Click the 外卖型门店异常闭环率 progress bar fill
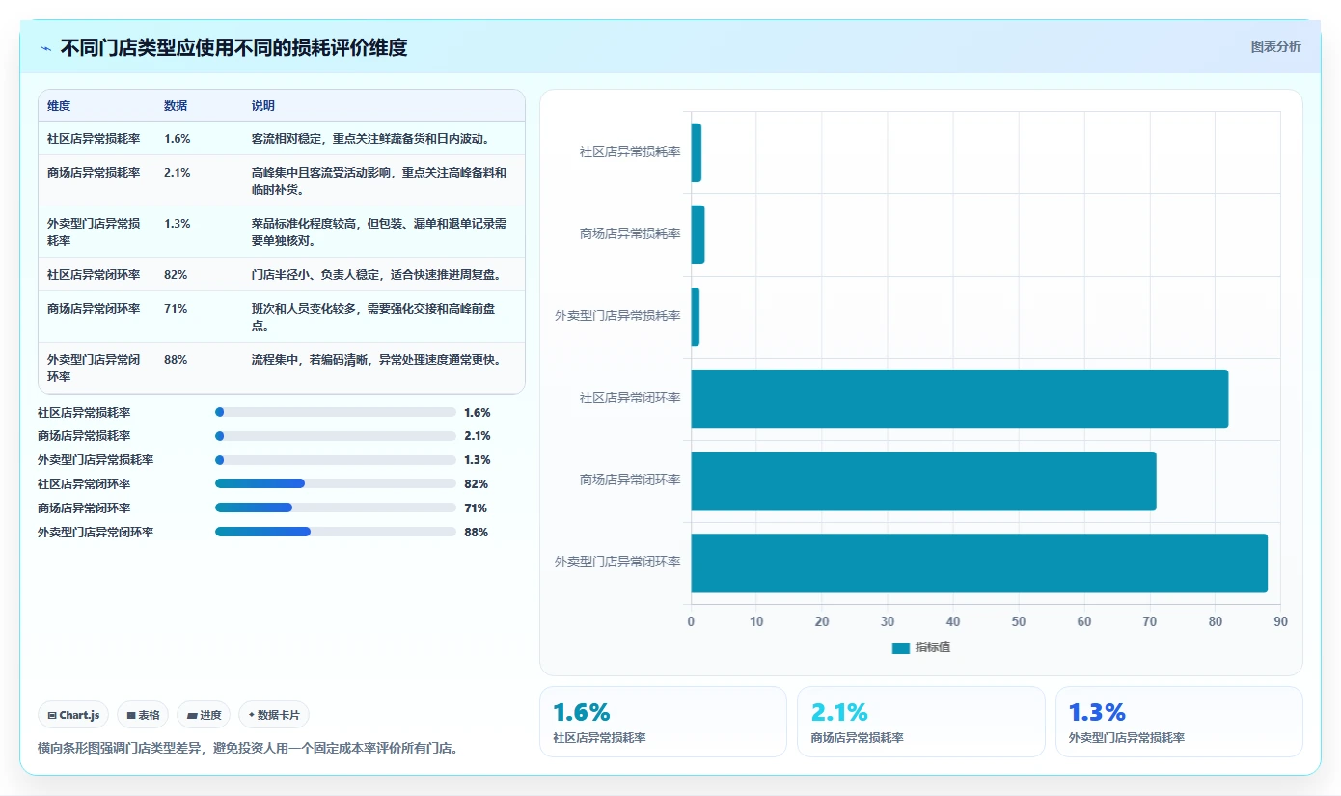Viewport: 1341px width, 796px height. coord(263,532)
